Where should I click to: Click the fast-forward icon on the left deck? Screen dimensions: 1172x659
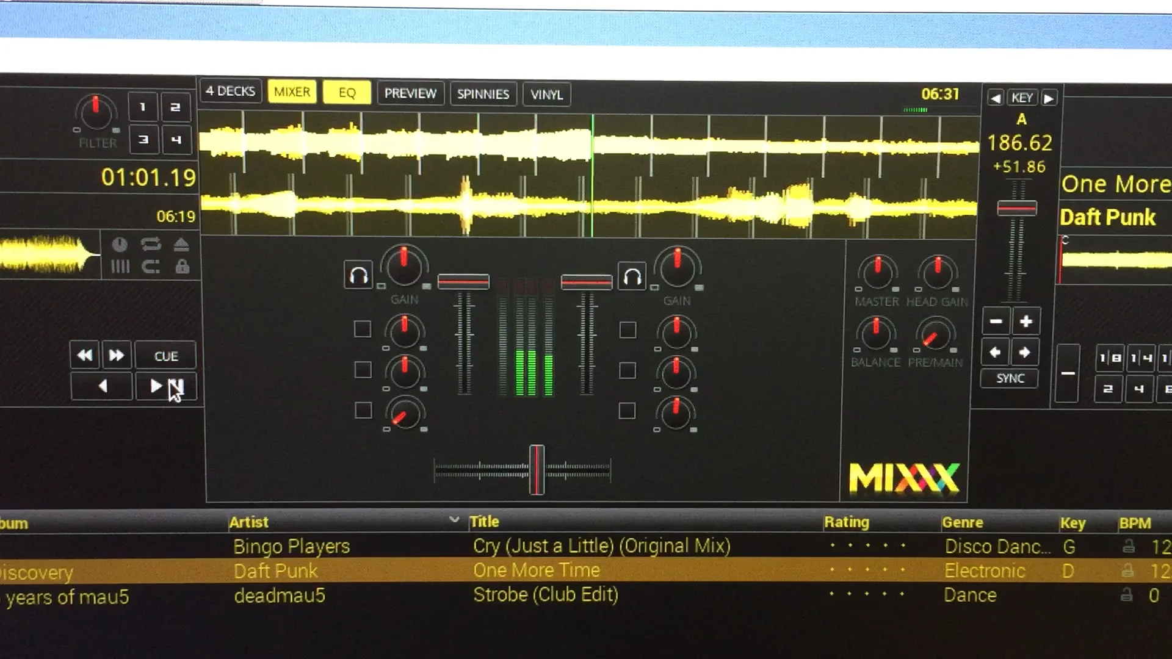[x=117, y=355]
